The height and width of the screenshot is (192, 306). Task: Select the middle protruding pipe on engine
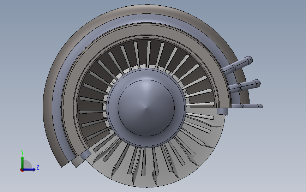pyautogui.click(x=245, y=86)
